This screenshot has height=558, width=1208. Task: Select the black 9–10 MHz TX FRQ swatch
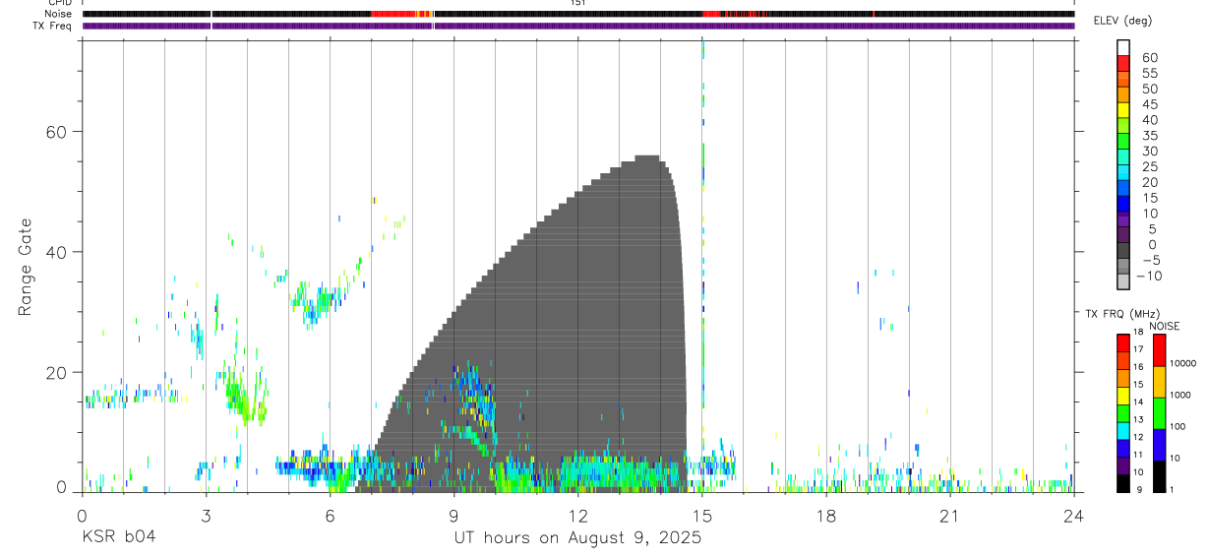pos(1122,482)
